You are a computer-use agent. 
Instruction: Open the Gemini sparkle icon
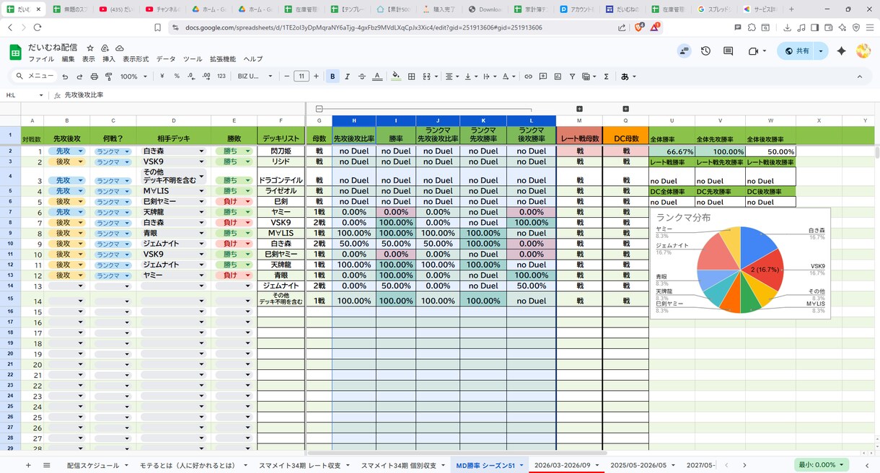pos(841,51)
